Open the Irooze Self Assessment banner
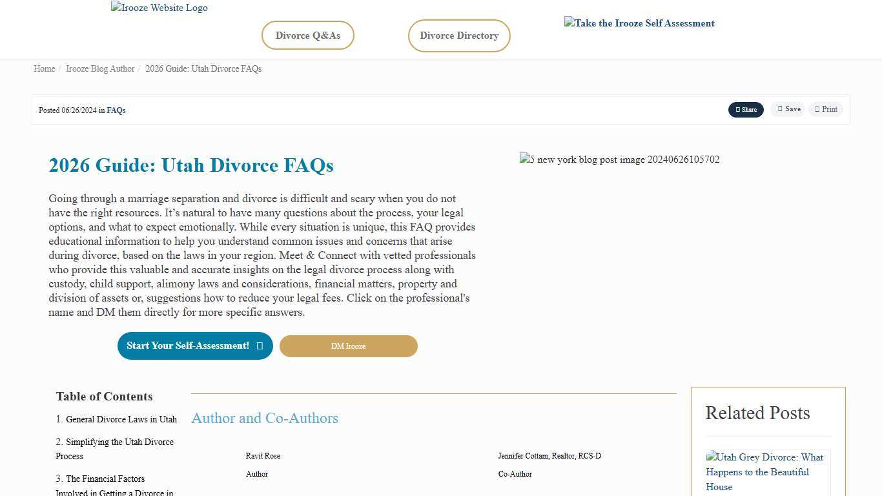The width and height of the screenshot is (882, 496). [639, 23]
